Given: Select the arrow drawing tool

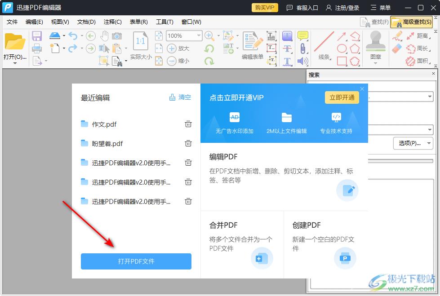Looking at the screenshot, I should 342,36.
